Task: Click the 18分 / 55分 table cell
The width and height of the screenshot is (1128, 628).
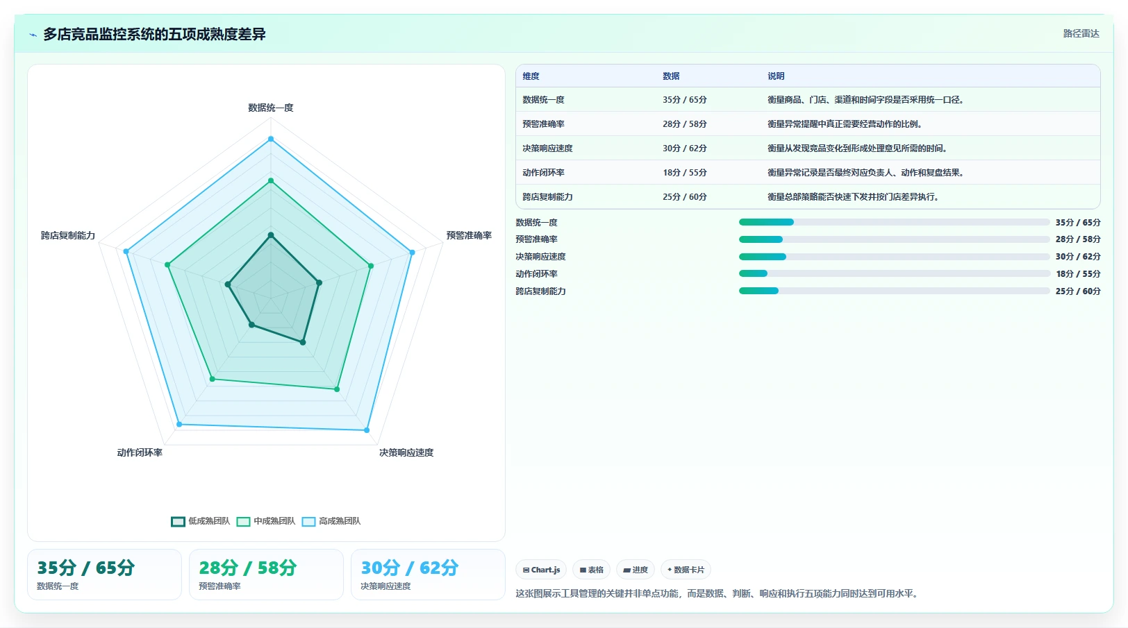Action: pyautogui.click(x=685, y=173)
